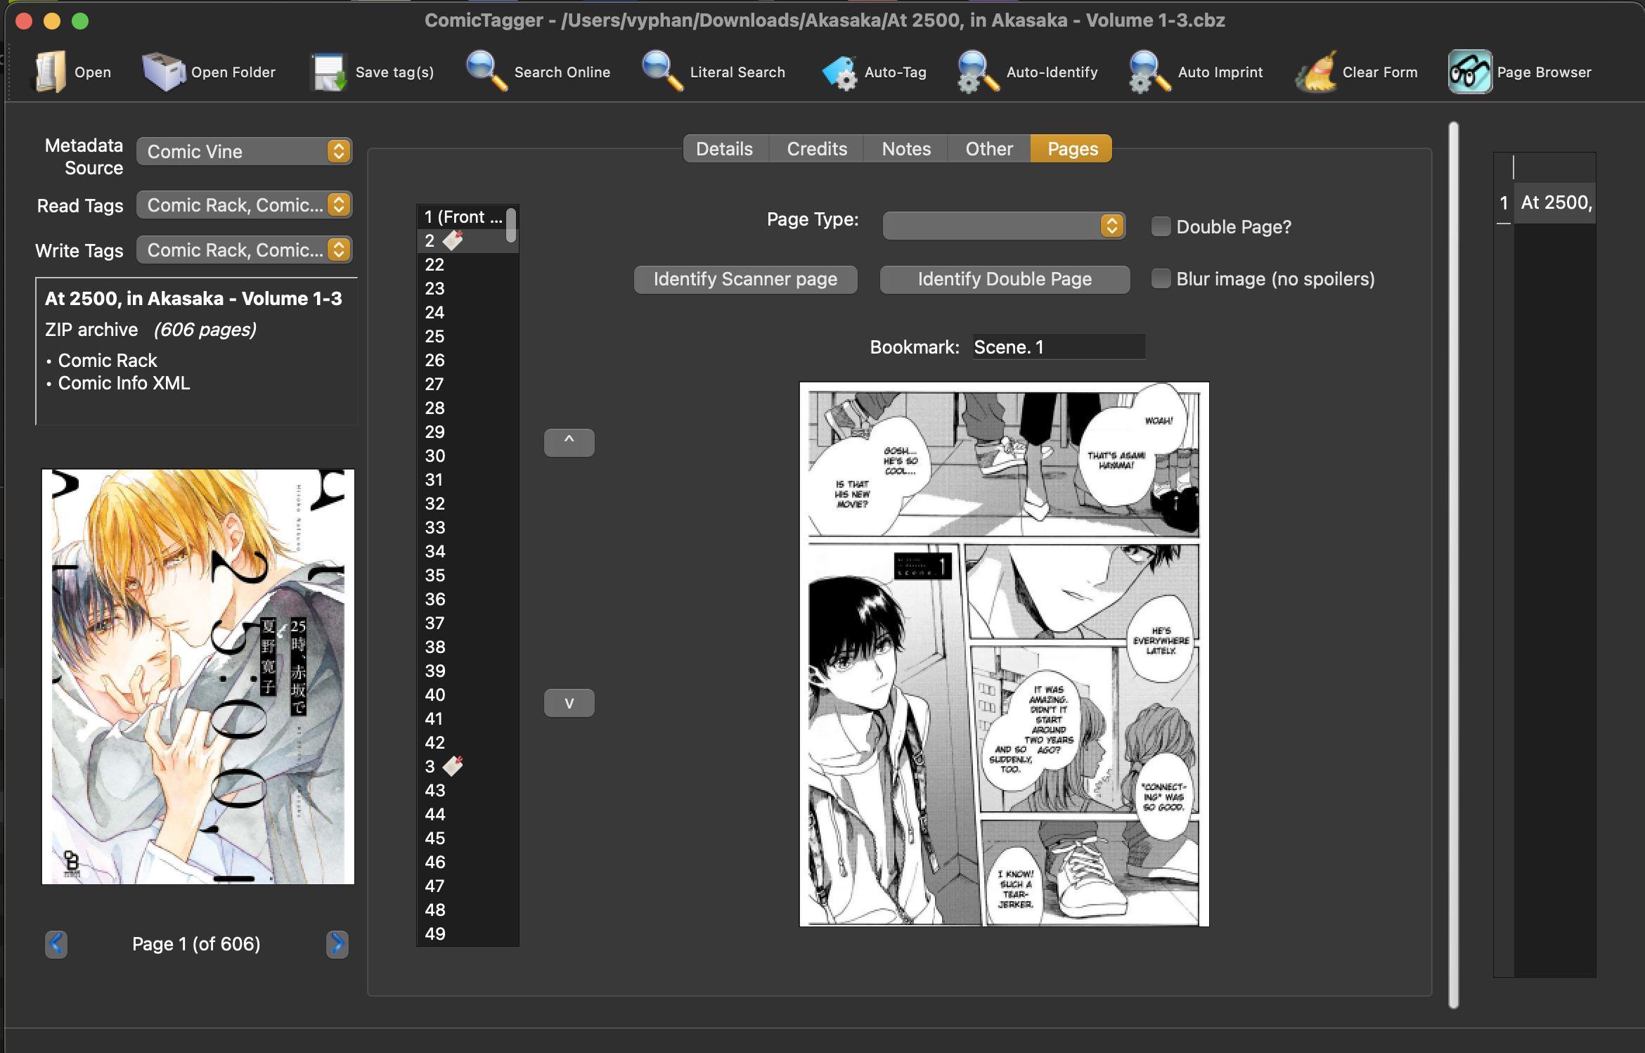Viewport: 1645px width, 1053px height.
Task: Run the Auto Imprint tool
Action: tap(1149, 72)
